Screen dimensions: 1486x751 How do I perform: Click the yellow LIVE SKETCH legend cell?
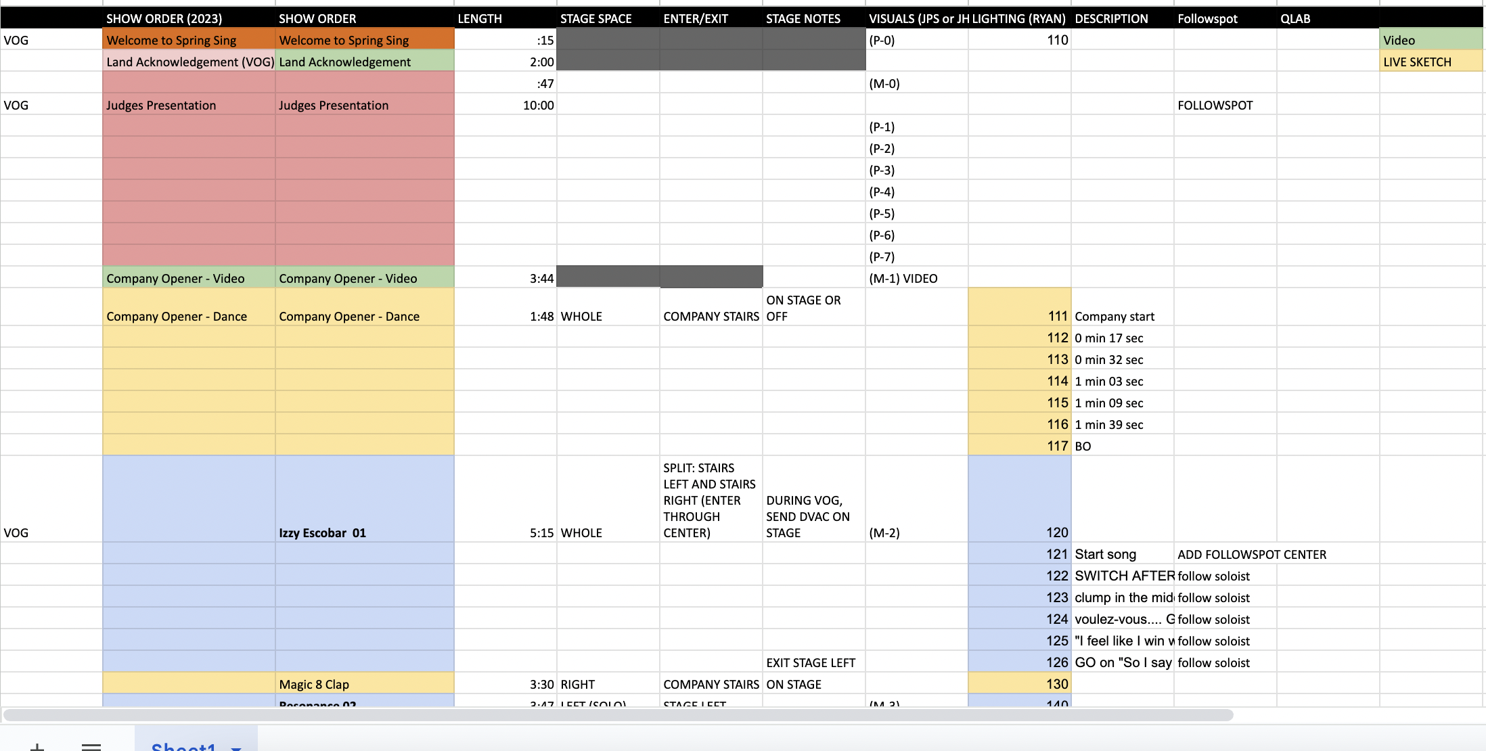1431,61
